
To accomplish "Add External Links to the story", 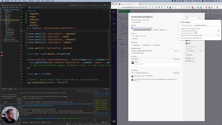I will pyautogui.click(x=146, y=45).
